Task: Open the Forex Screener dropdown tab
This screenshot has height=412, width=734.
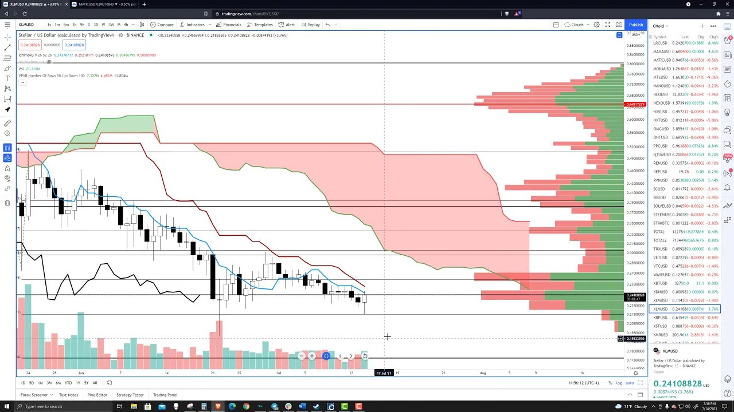Action: [36, 395]
